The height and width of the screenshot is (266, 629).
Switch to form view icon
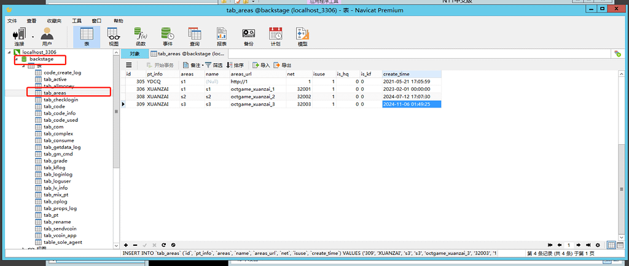pos(620,245)
